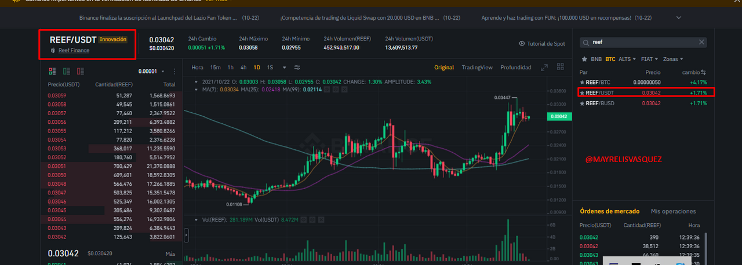Show combined buy and sell order book view

click(x=52, y=71)
